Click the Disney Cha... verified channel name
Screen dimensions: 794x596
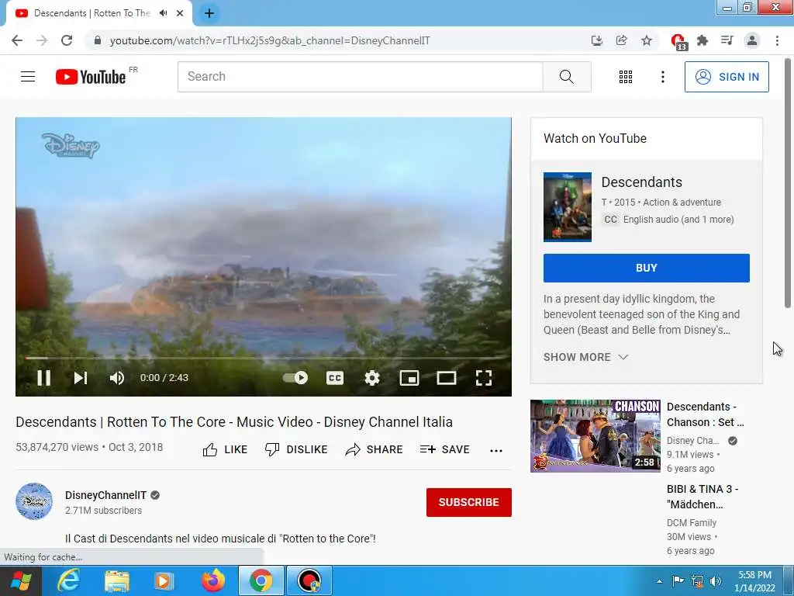click(692, 441)
